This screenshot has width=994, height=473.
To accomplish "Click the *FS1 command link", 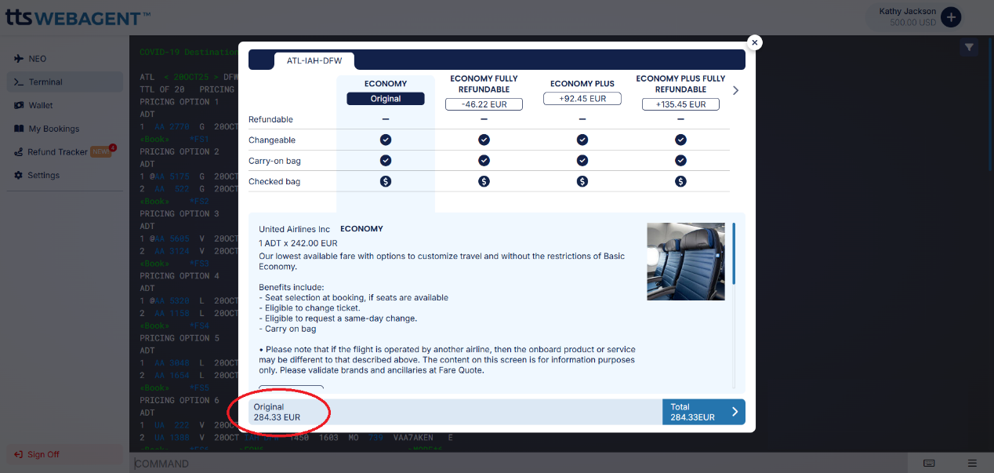I will (x=199, y=139).
